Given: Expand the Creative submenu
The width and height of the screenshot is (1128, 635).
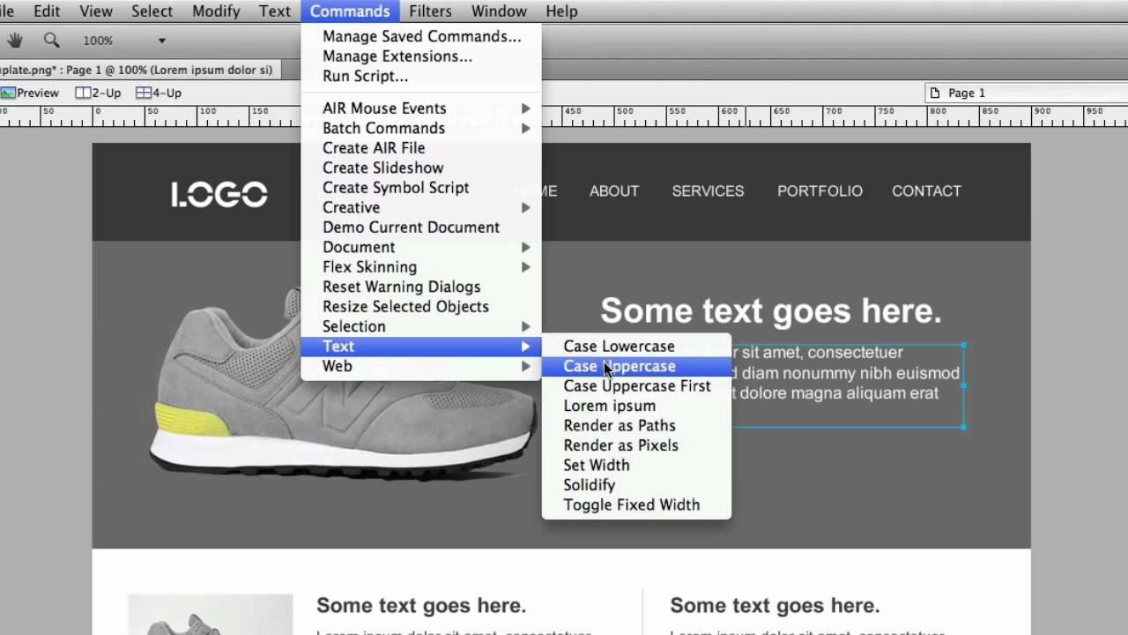Looking at the screenshot, I should (x=421, y=207).
